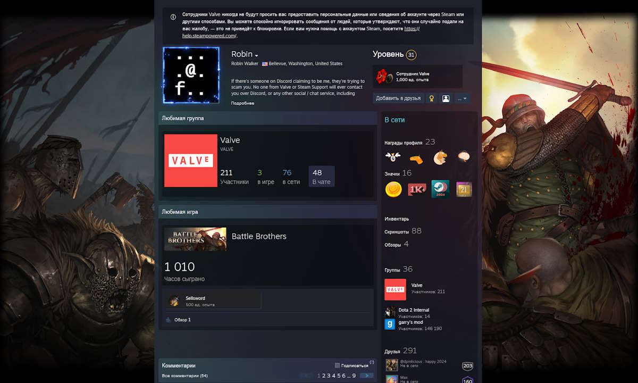Click the Steam 2024 badge
Image resolution: width=638 pixels, height=383 pixels.
[x=440, y=189]
